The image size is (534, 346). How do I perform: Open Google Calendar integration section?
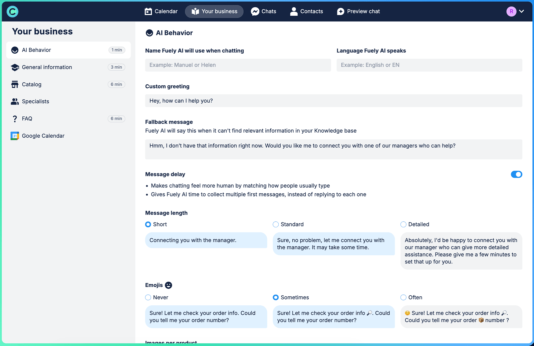click(x=68, y=136)
